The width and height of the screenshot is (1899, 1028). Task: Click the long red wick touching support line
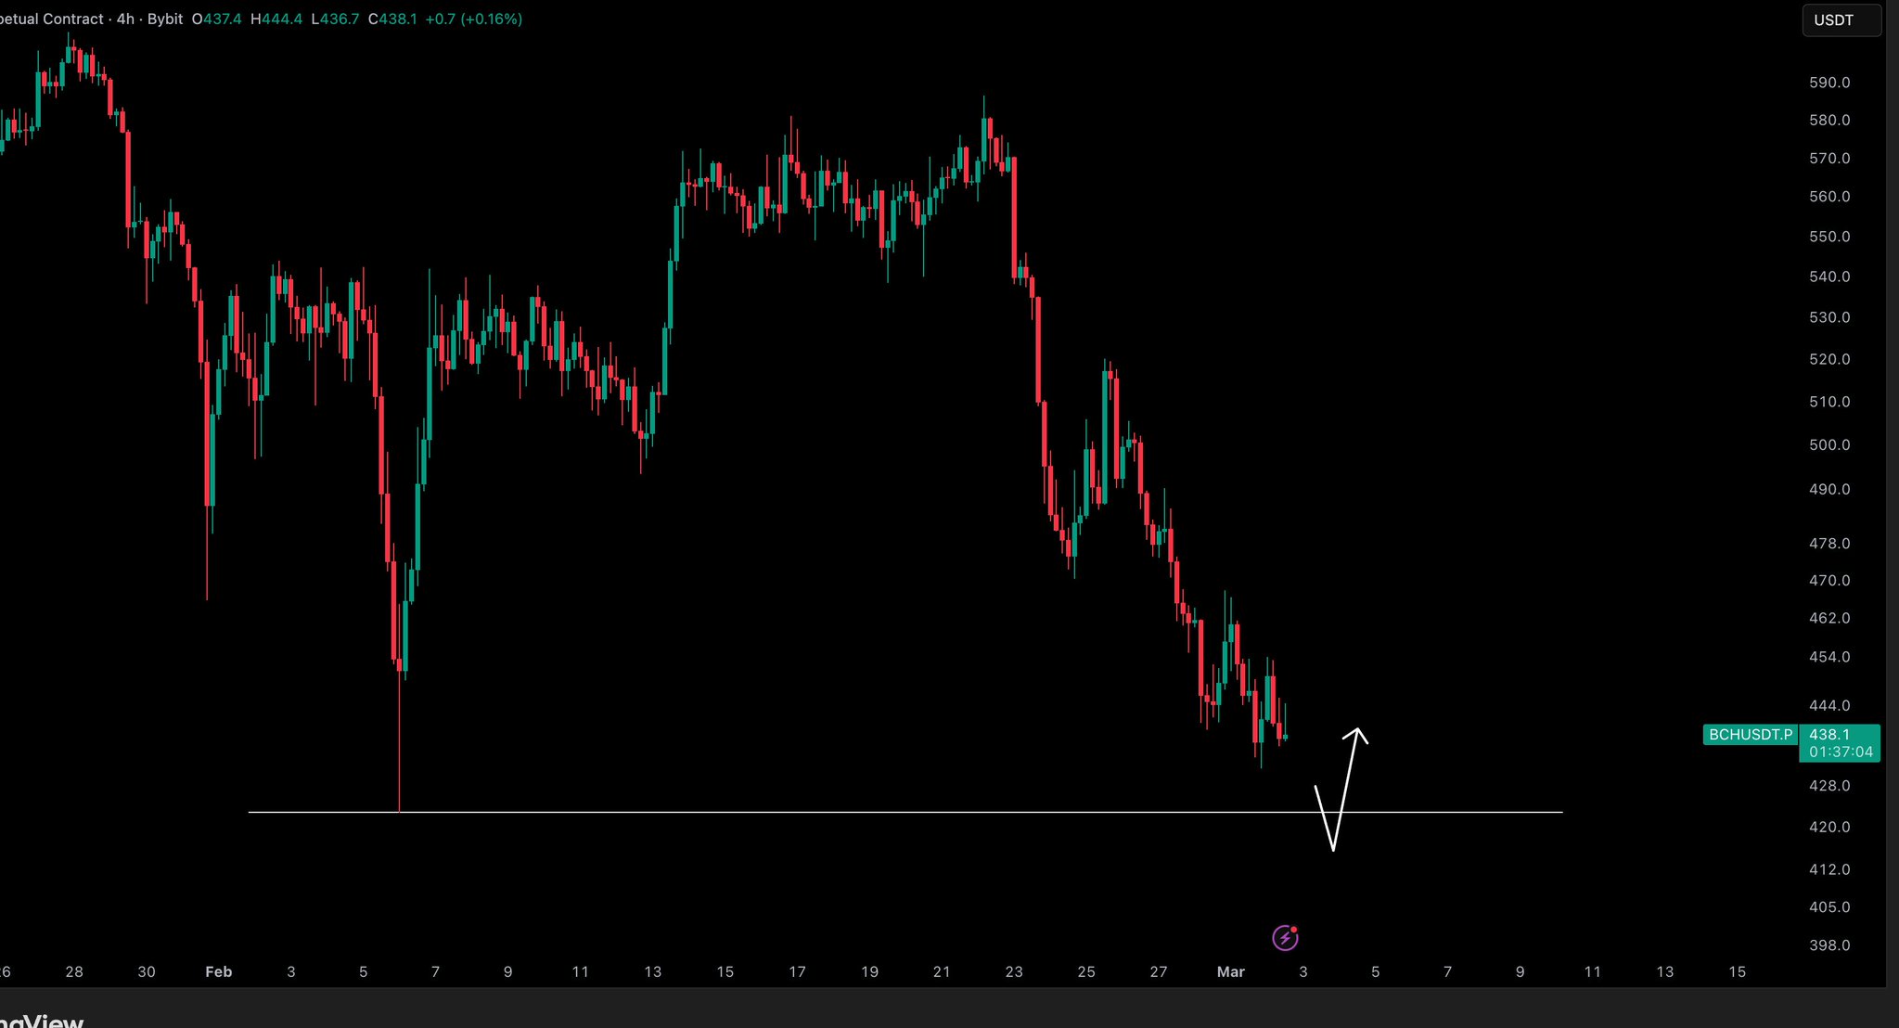[x=399, y=742]
